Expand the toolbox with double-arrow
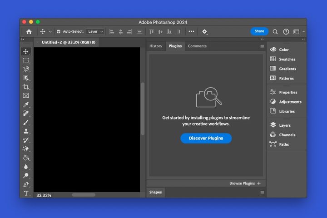This screenshot has width=327, height=218. point(23,39)
